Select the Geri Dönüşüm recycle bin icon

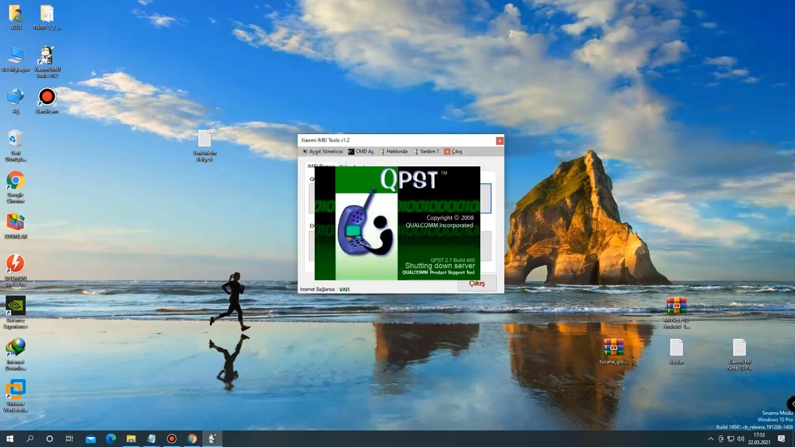(x=16, y=145)
